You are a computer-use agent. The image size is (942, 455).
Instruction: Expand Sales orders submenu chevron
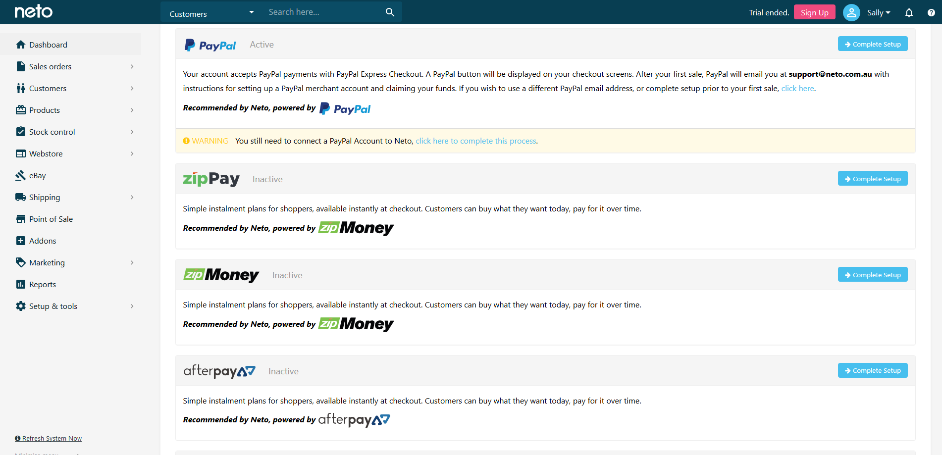[x=132, y=66]
